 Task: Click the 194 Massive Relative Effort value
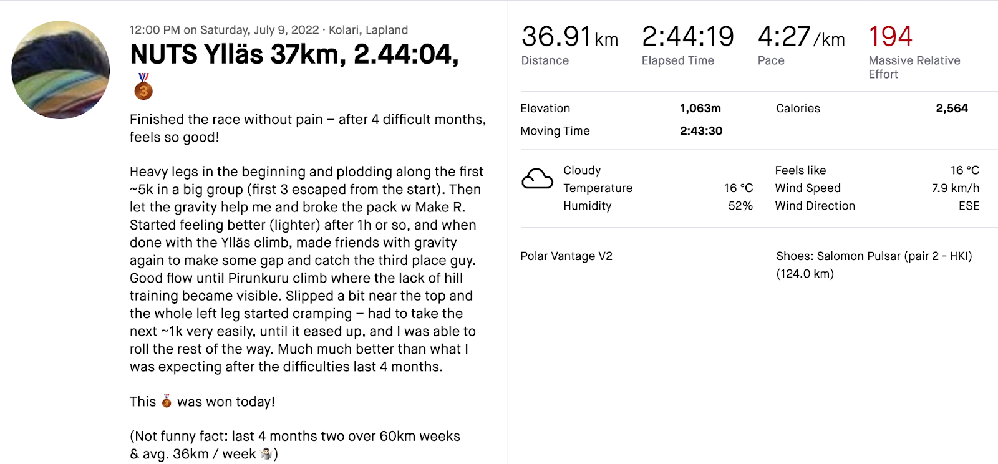[890, 36]
